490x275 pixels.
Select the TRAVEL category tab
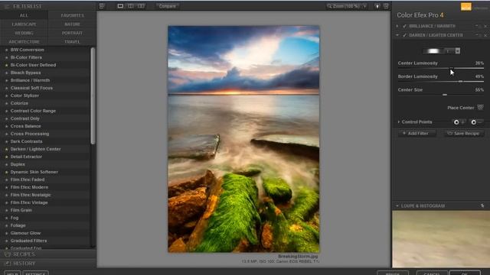[x=72, y=41]
